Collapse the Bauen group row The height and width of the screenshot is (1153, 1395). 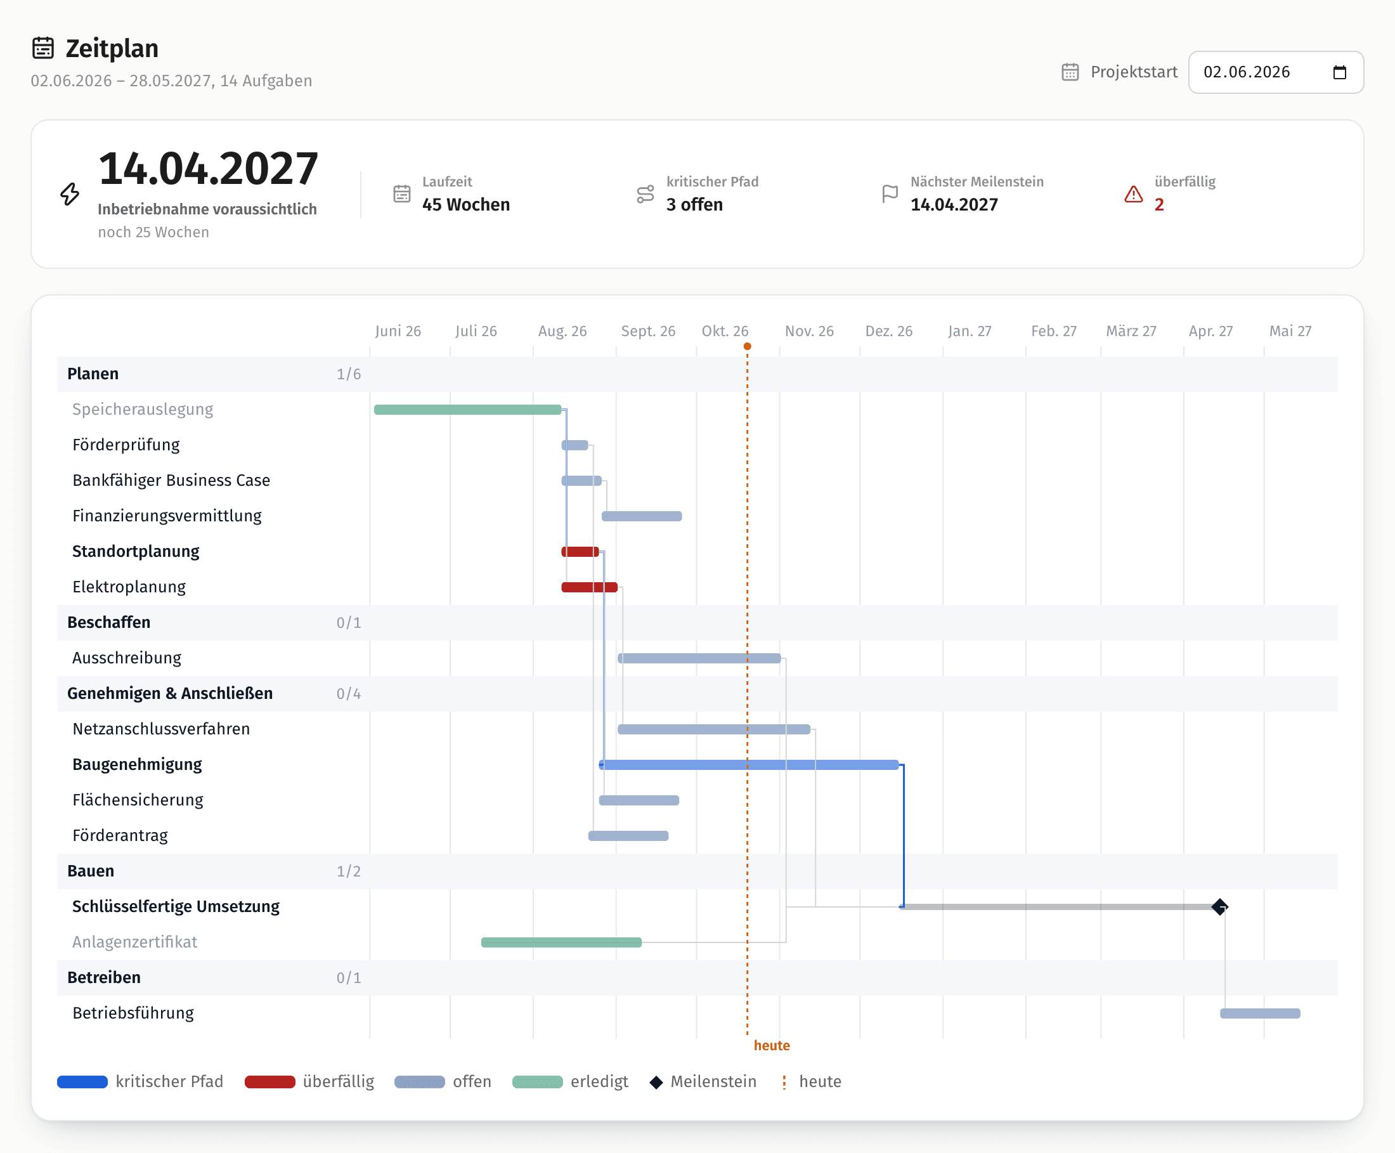[x=697, y=871]
